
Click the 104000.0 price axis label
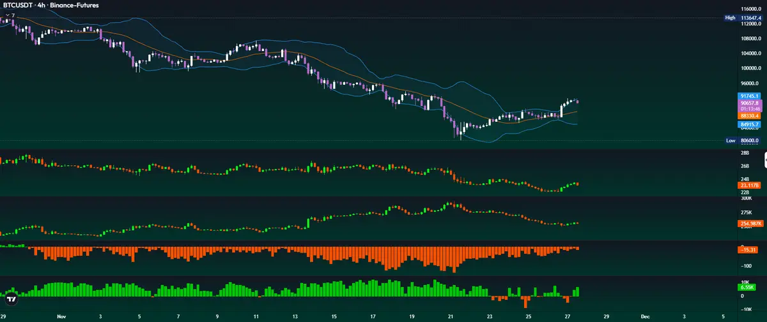click(750, 54)
